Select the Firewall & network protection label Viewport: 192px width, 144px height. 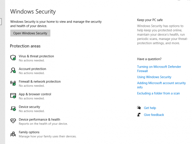[x=40, y=81]
